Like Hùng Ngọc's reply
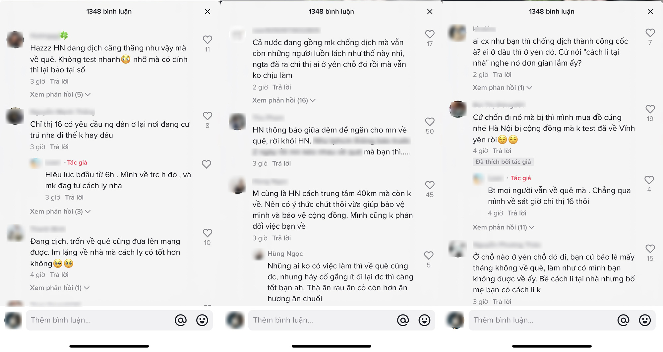Image resolution: width=663 pixels, height=352 pixels. [429, 255]
